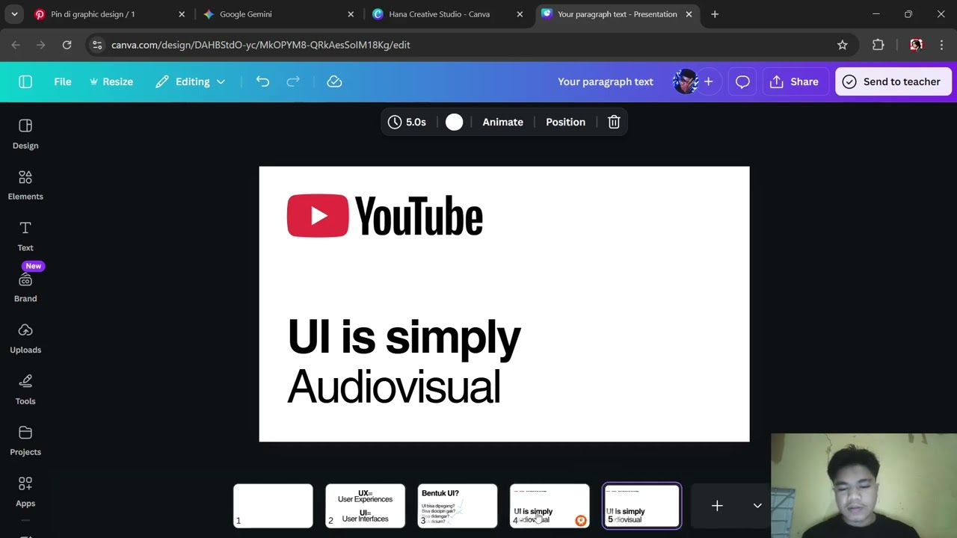Open Chrome three-dot menu

pyautogui.click(x=941, y=45)
